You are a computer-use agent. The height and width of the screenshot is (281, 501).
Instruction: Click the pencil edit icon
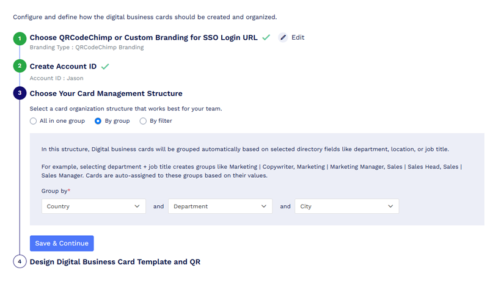pos(283,38)
